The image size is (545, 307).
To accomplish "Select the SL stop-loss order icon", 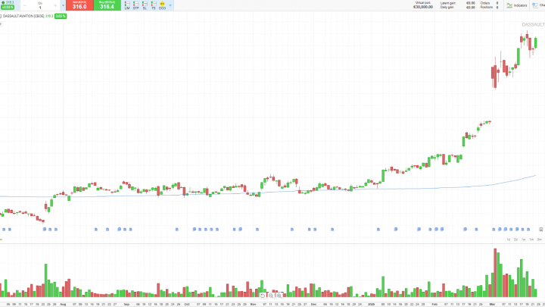I will coord(145,5).
